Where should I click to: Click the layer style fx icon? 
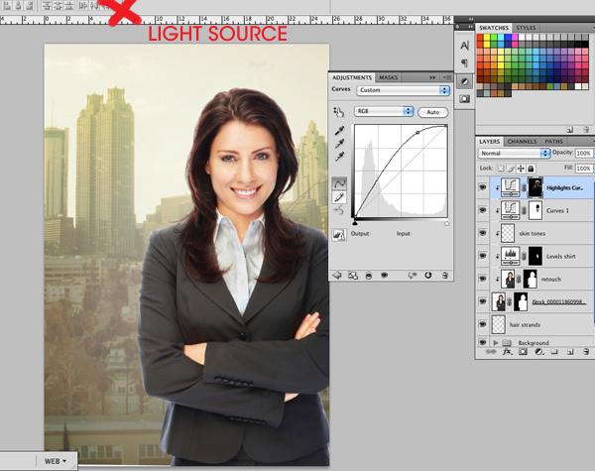[508, 351]
